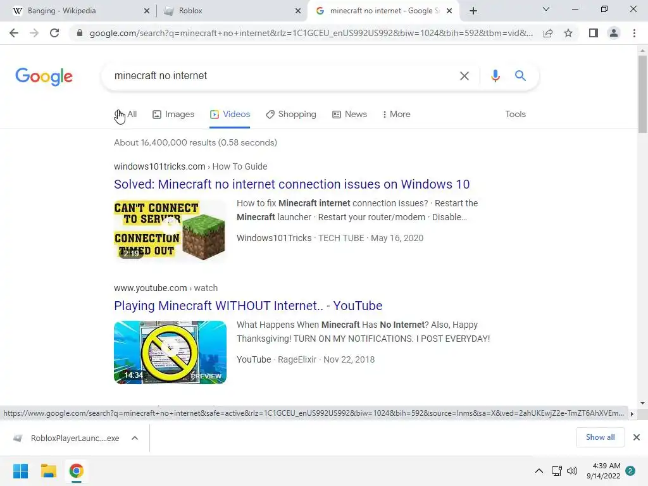Open File Explorer from the taskbar
This screenshot has height=486, width=648.
pyautogui.click(x=48, y=471)
